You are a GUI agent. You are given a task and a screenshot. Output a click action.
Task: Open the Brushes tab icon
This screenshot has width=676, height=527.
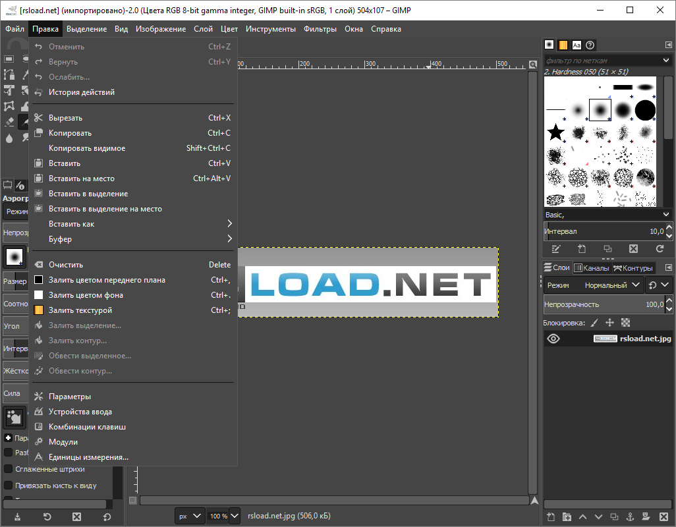pyautogui.click(x=549, y=45)
